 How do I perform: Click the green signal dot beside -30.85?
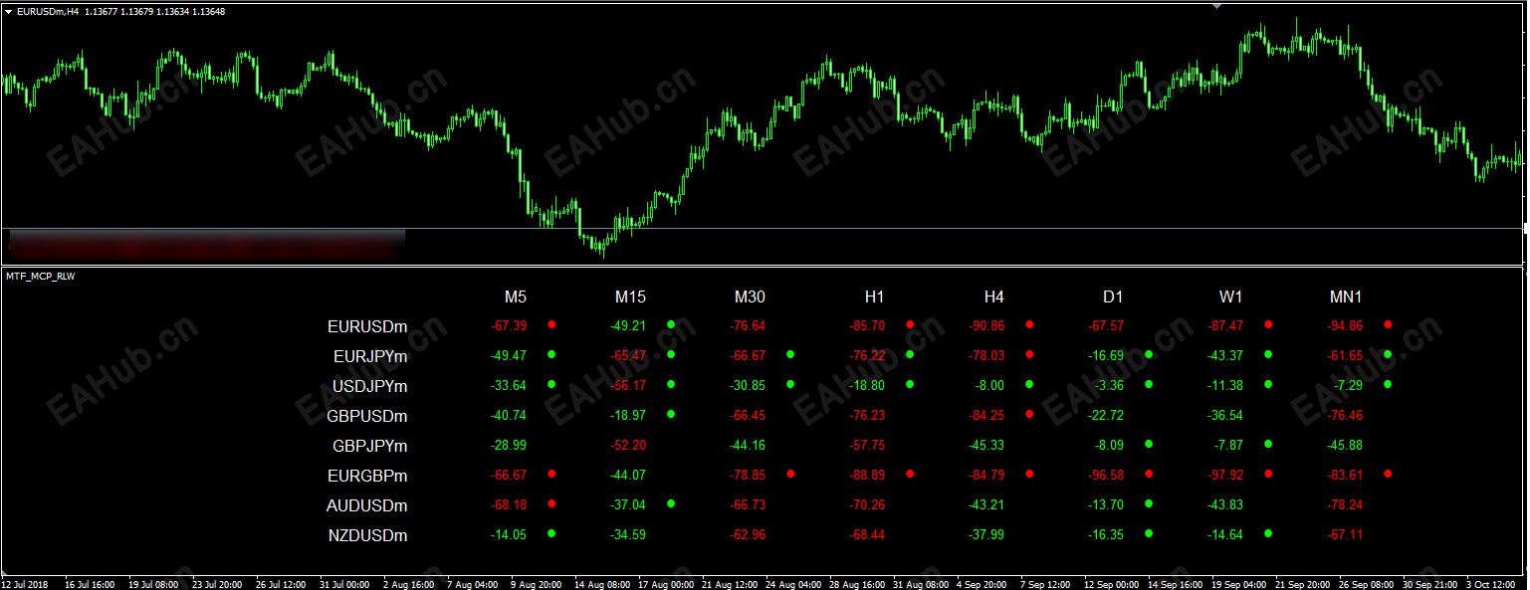point(790,384)
